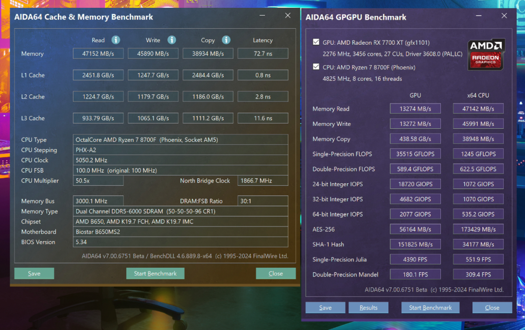Select CPU AES-256 value 173429 MB/s
525x330 pixels.
click(x=478, y=229)
